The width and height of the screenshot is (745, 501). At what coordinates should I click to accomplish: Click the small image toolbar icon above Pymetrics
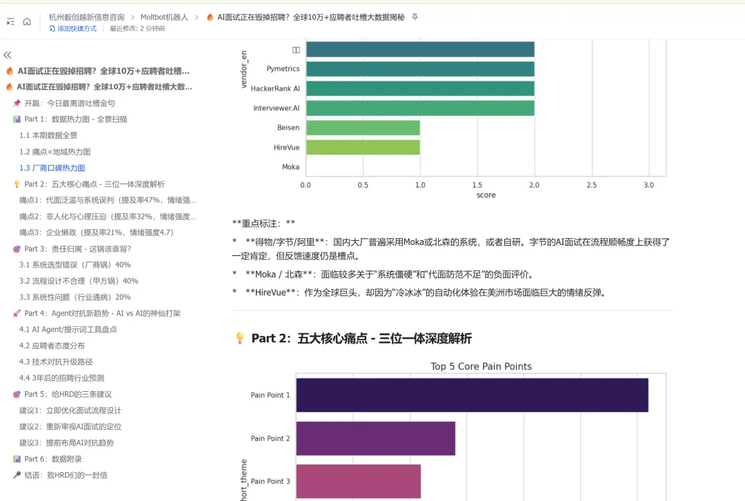pos(296,50)
